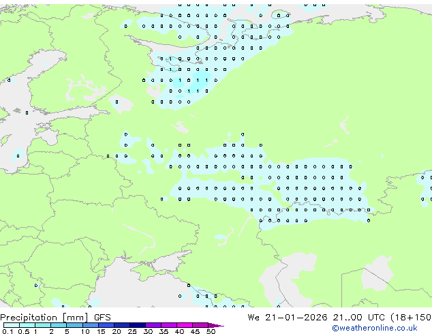The width and height of the screenshot is (432, 334).
Task: Pick the 40–45 mm bright pink box
Action: (185, 325)
